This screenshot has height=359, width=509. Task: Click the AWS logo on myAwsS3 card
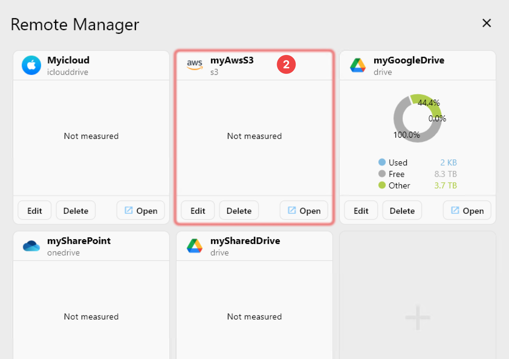(195, 65)
